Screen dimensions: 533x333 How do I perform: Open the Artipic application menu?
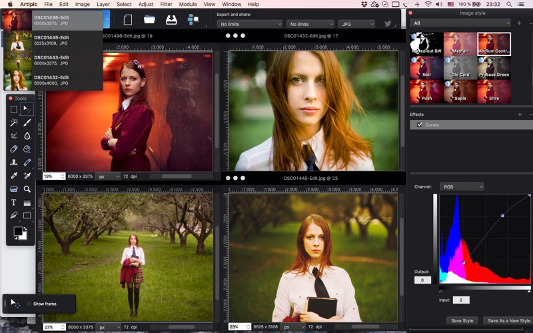coord(29,4)
